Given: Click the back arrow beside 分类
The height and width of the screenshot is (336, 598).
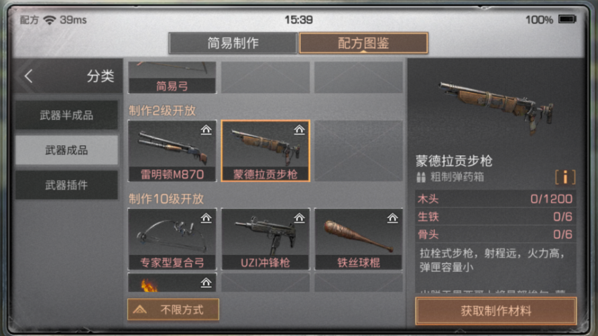Looking at the screenshot, I should (29, 76).
